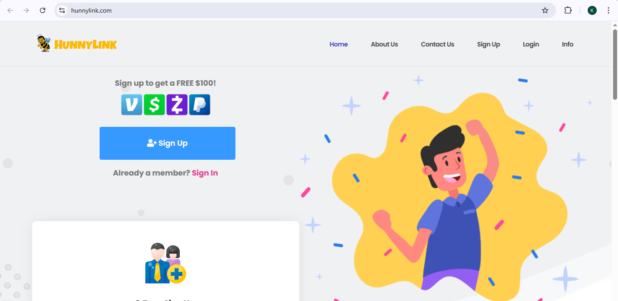Click the PayPal payment icon

tap(200, 105)
